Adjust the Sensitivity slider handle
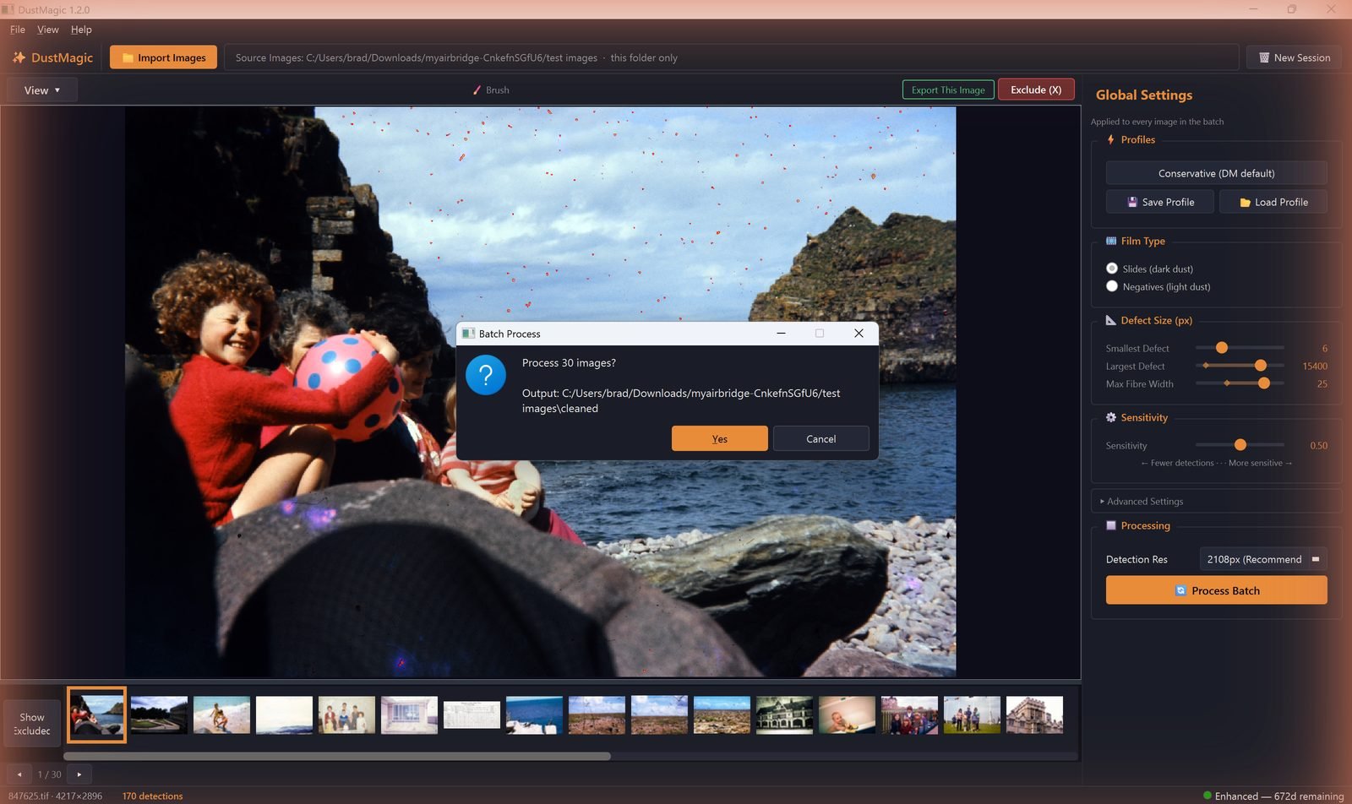 [1240, 445]
